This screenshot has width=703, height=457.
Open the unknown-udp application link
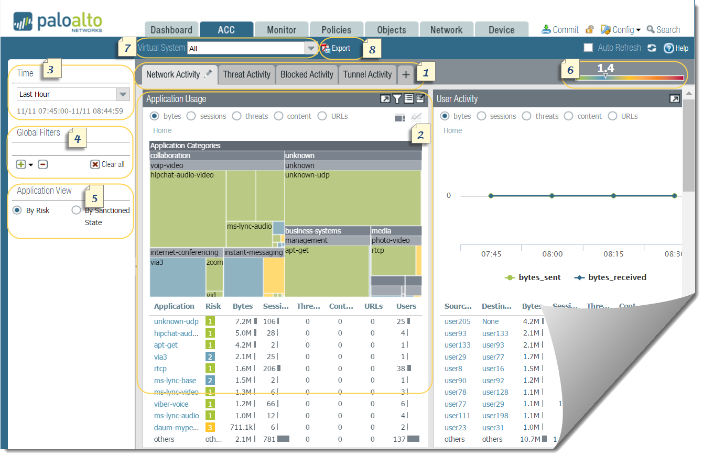[x=176, y=321]
